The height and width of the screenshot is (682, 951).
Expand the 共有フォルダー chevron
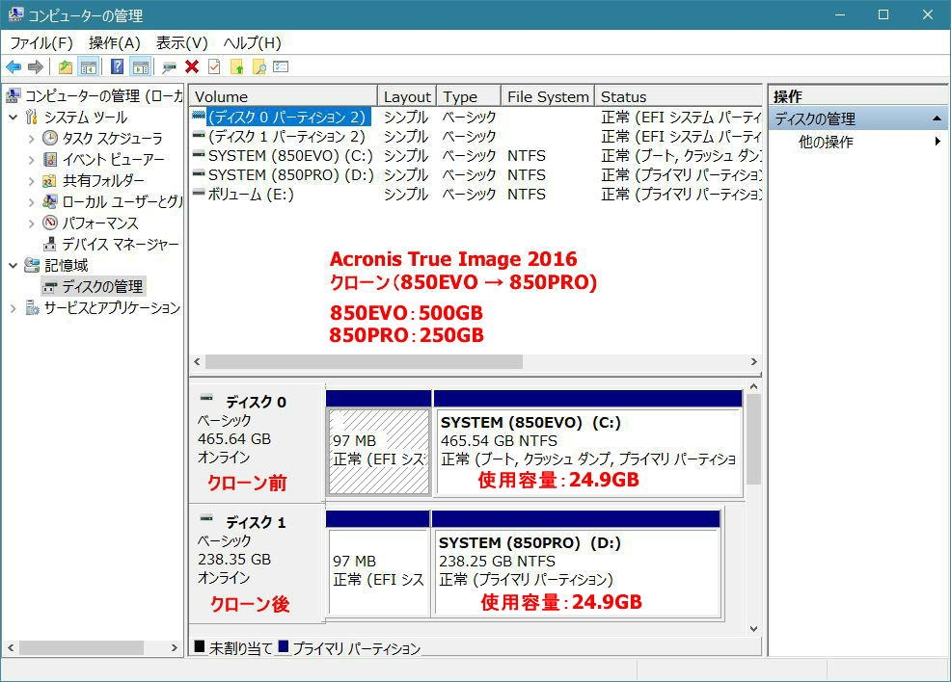click(31, 181)
